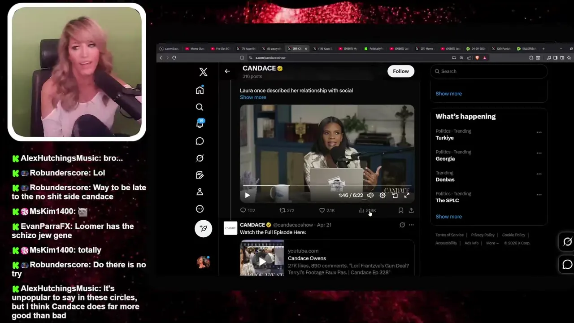Click the white compose Post button

coord(203,228)
